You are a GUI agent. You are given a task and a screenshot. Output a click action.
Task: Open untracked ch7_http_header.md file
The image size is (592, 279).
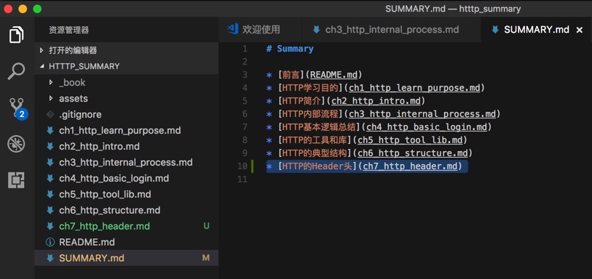127,226
